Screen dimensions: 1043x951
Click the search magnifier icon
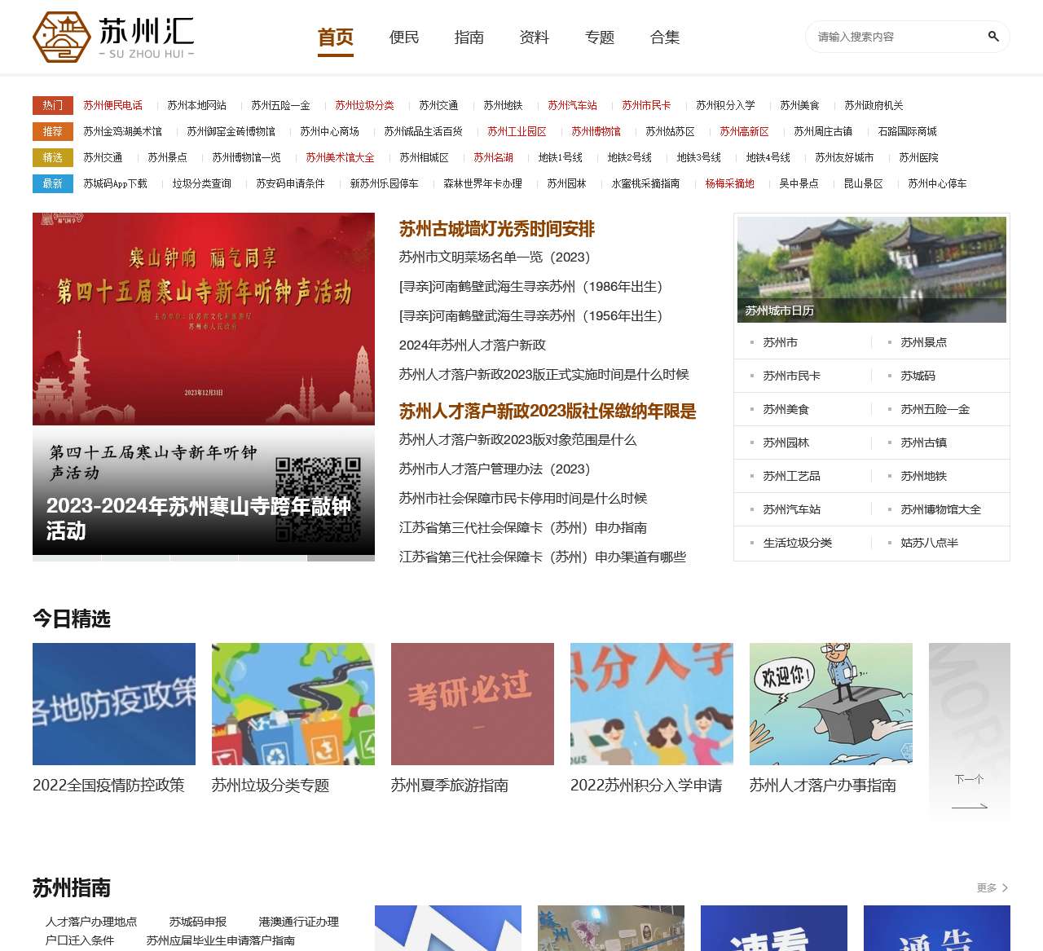993,37
